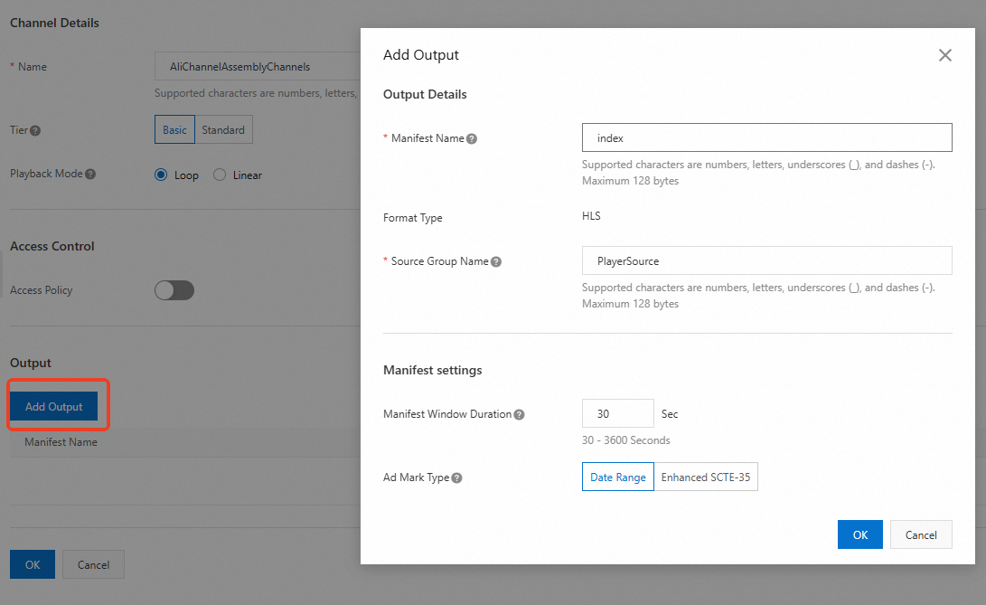Choose the Basic tier option
Image resolution: width=986 pixels, height=605 pixels.
[x=174, y=130]
